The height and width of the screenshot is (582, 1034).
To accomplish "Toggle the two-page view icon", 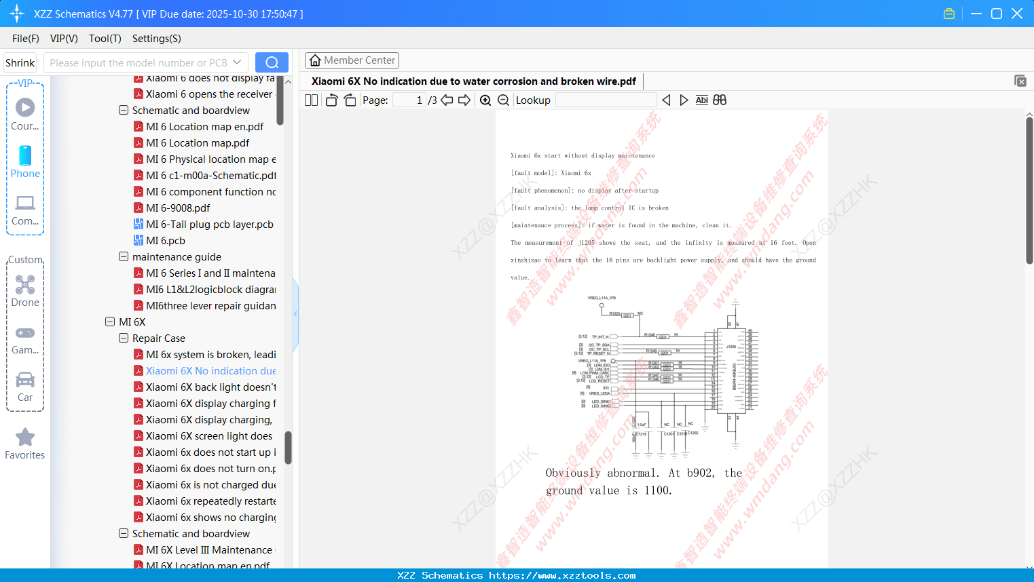I will (x=311, y=100).
